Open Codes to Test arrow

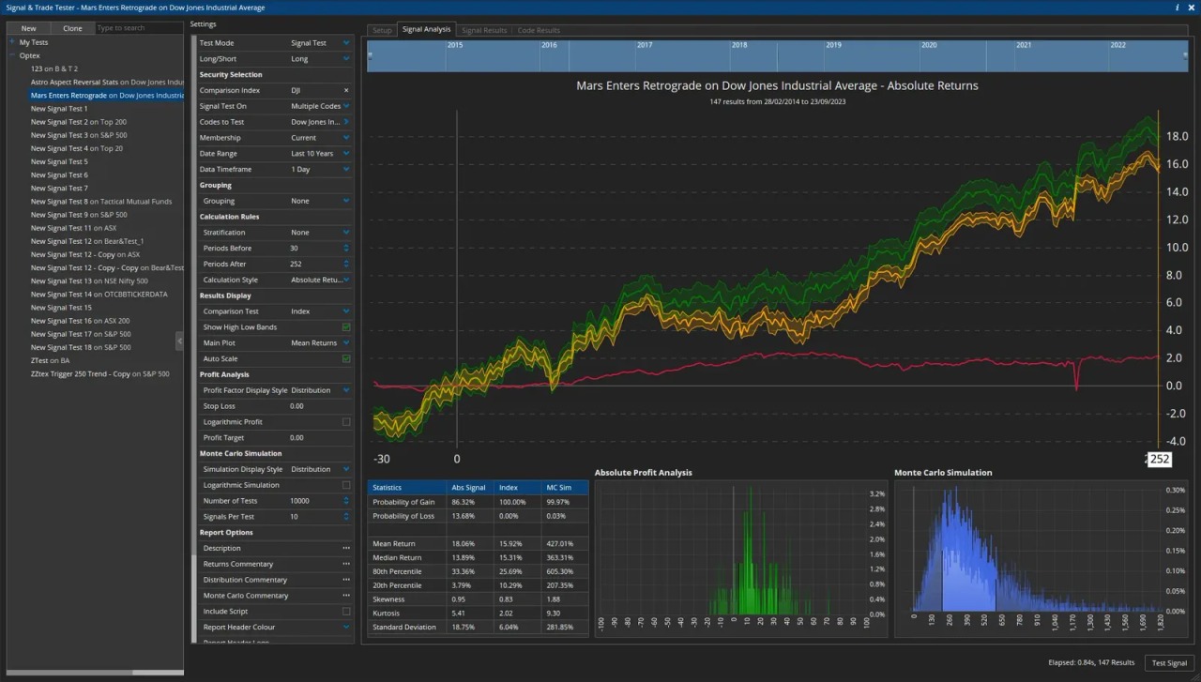[345, 122]
